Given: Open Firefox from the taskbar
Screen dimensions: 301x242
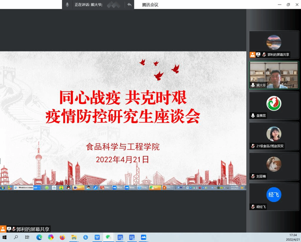Looking at the screenshot, I should click(62, 237).
